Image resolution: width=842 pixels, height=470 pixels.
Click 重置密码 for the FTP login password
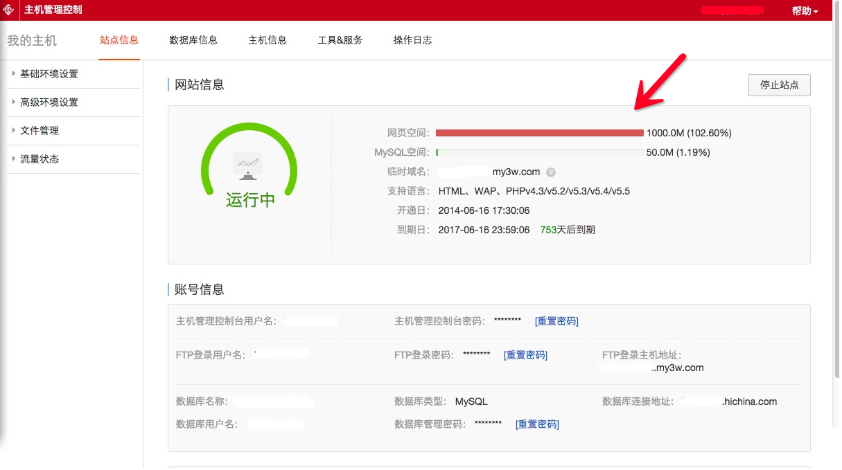click(x=525, y=355)
